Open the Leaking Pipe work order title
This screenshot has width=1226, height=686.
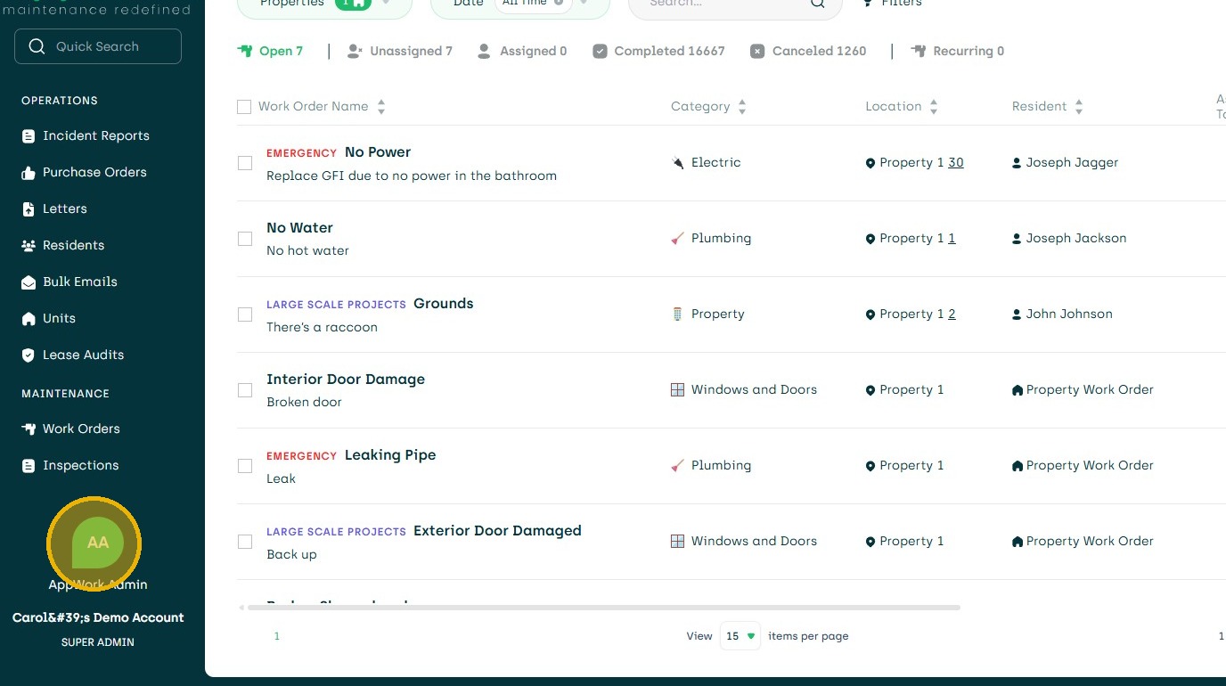point(390,455)
